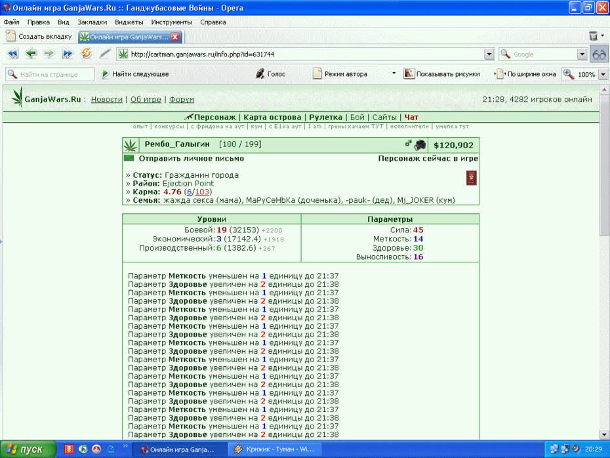
Task: Open the Правка menu
Action: coord(38,22)
